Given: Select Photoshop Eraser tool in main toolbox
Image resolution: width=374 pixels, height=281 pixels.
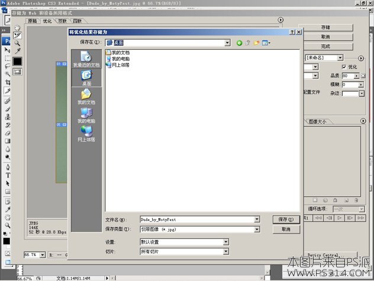Looking at the screenshot, I should point(8,133).
